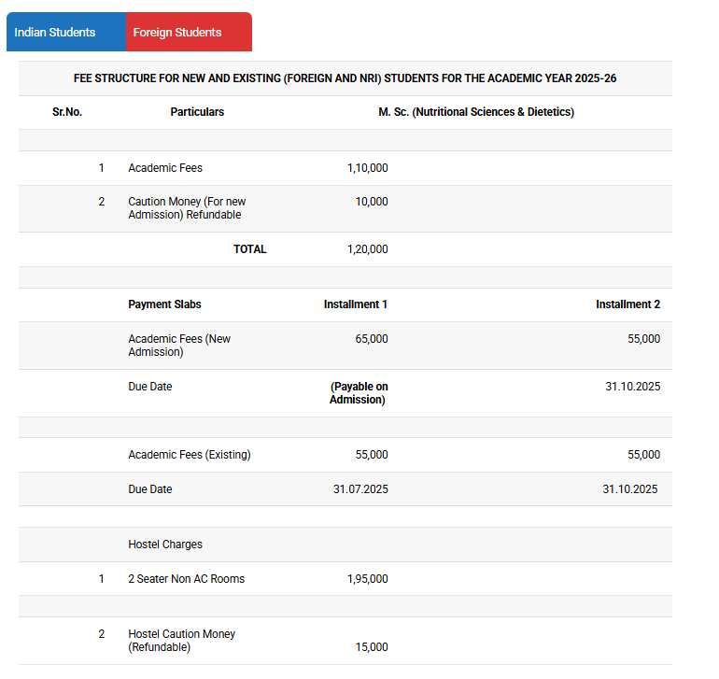The width and height of the screenshot is (719, 679).
Task: Click the 15,000 hostel caution money amount
Action: 372,647
